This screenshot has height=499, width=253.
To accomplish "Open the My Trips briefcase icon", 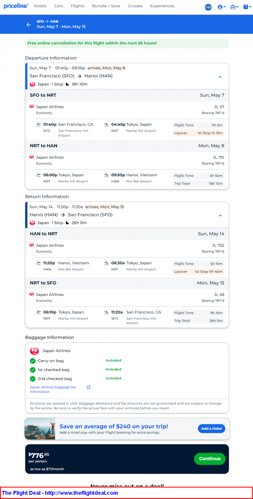I will pyautogui.click(x=233, y=7).
